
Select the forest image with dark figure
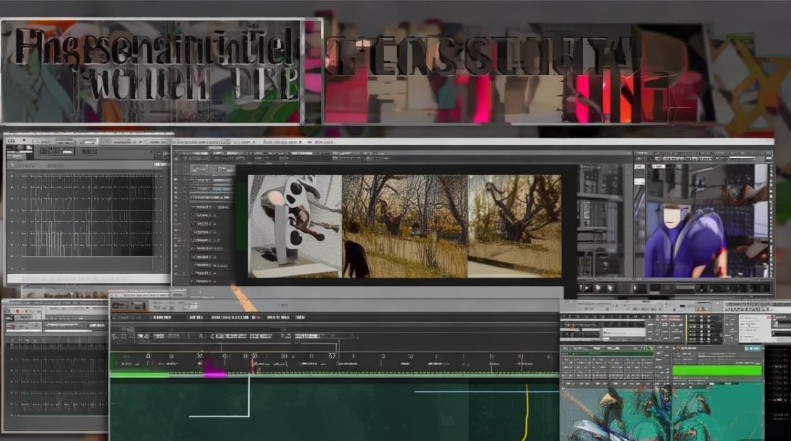(405, 226)
